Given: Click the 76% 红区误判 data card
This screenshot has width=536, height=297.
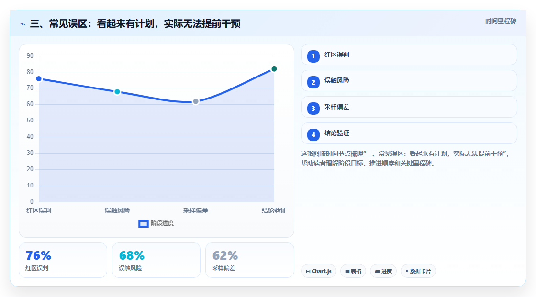Looking at the screenshot, I should click(x=63, y=260).
